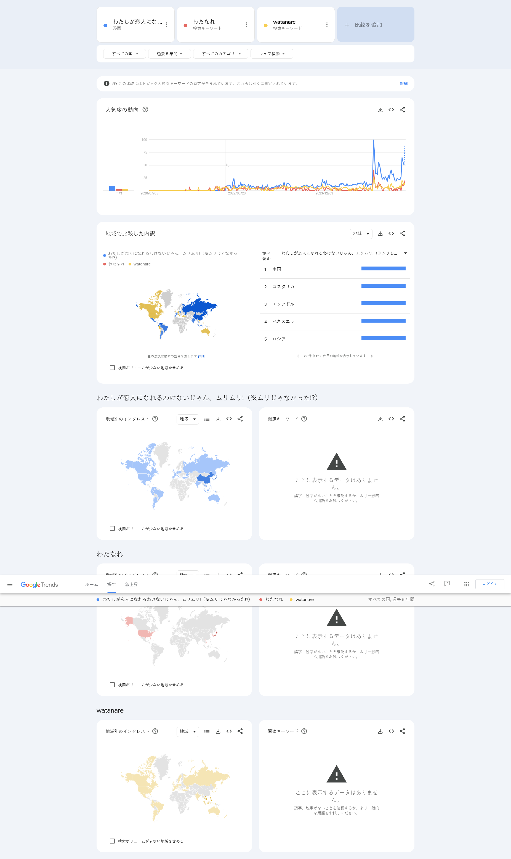Get embed code for first topic regional interest
511x859 pixels.
(x=229, y=419)
